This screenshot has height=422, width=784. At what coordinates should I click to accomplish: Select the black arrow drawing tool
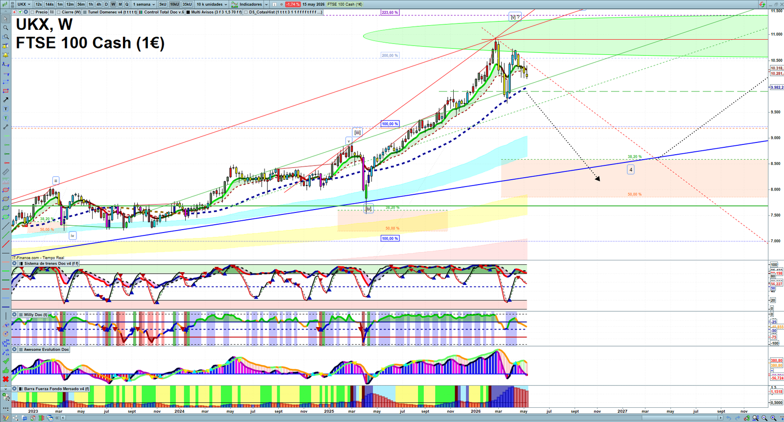point(6,100)
